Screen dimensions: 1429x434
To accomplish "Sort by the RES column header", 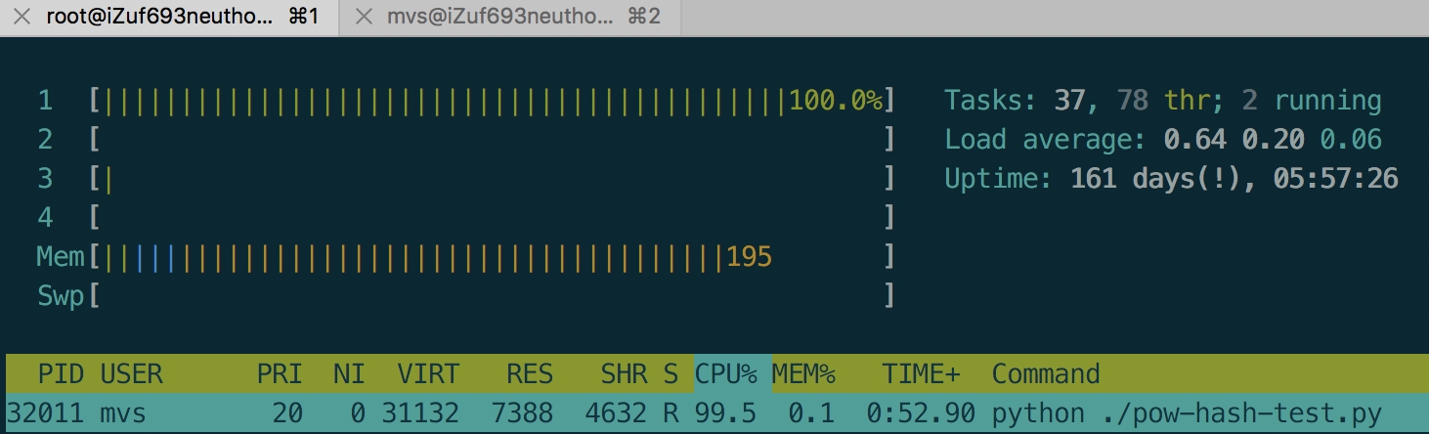I will coord(530,374).
